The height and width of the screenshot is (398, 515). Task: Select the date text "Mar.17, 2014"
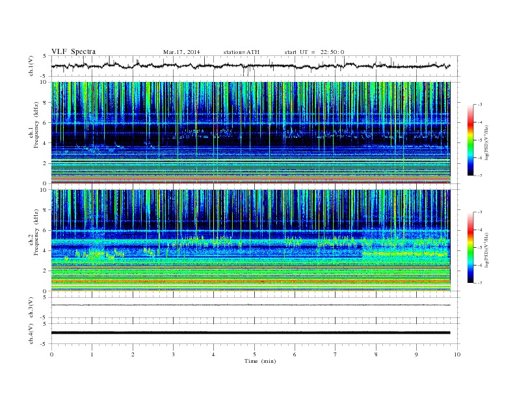click(181, 52)
